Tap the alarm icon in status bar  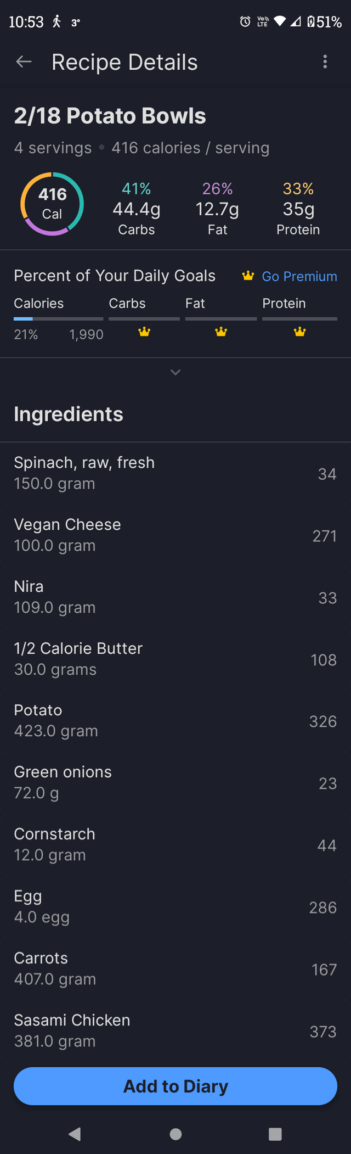pos(245,22)
